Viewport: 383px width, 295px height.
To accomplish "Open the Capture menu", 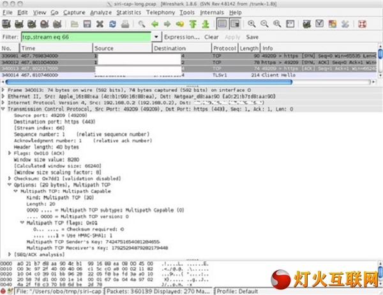I will coord(74,13).
